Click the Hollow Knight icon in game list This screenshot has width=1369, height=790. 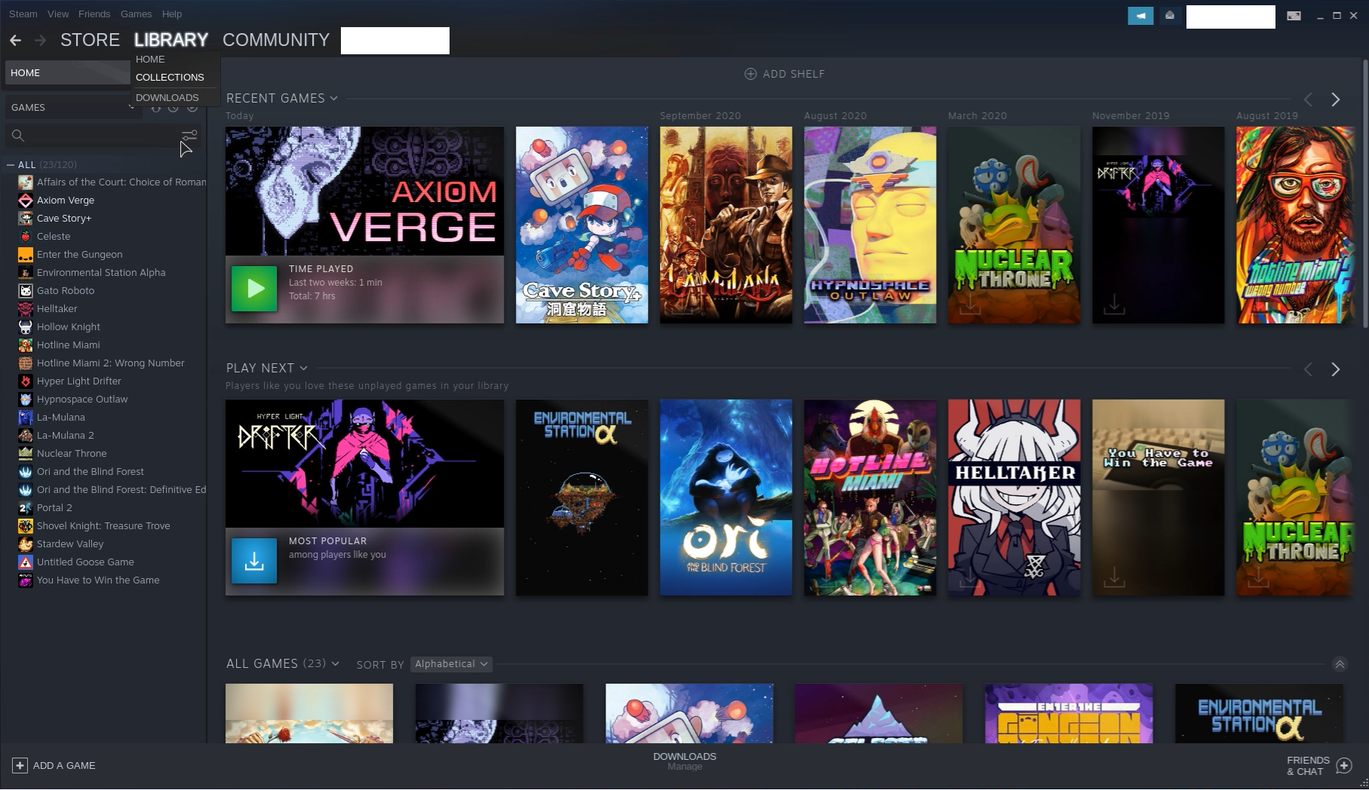(26, 326)
